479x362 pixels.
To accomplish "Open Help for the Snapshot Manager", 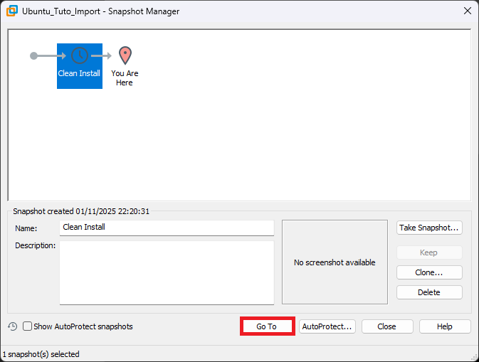I will coord(445,326).
